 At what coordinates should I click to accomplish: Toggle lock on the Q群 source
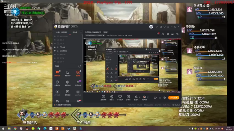[x=58, y=47]
